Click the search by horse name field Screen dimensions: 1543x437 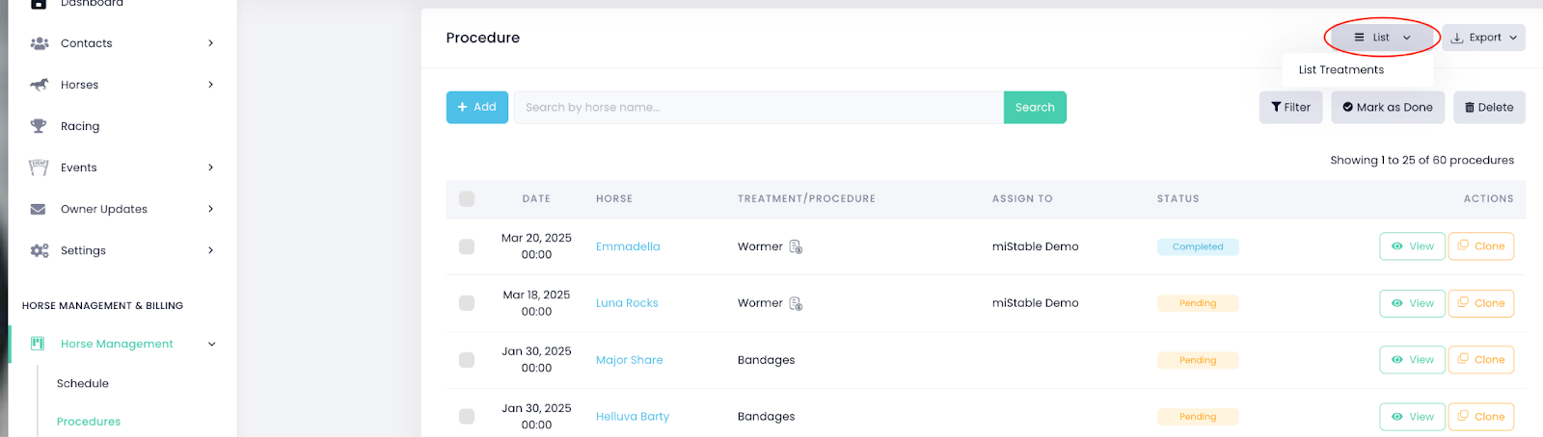[758, 108]
